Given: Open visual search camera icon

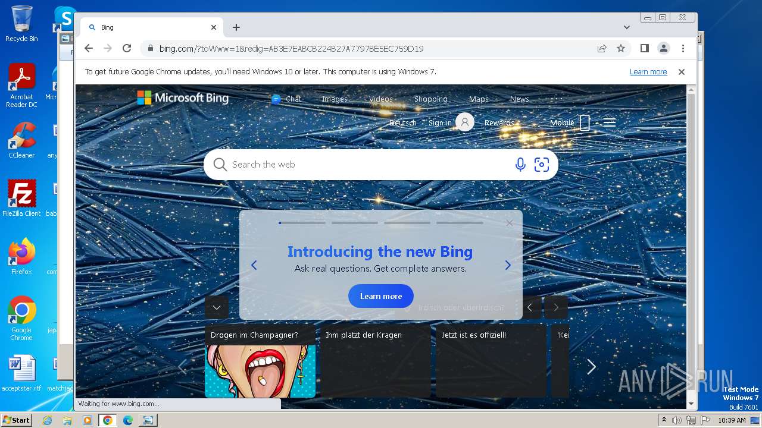Looking at the screenshot, I should point(542,165).
